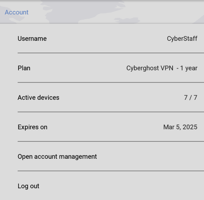Click the 7 / 7 device count

click(191, 98)
